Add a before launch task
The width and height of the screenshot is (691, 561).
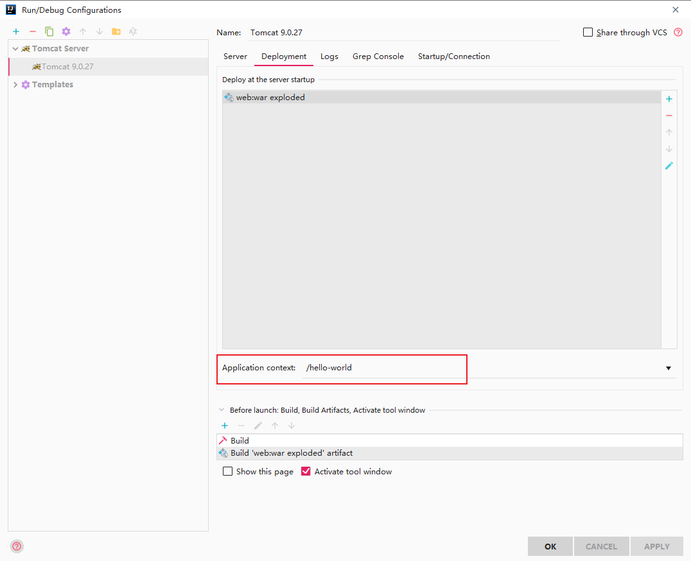[x=225, y=426]
